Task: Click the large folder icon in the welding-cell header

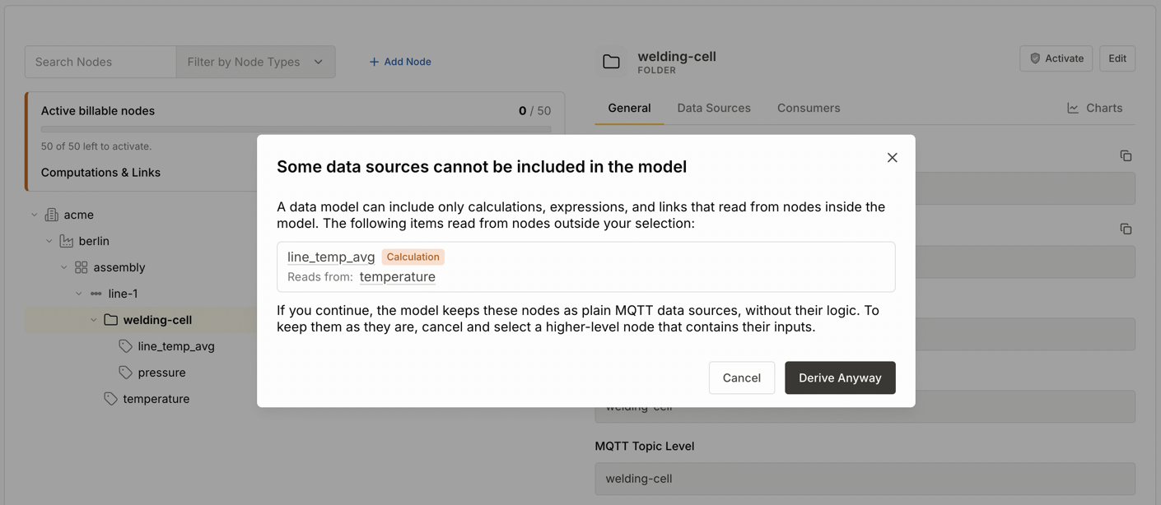Action: tap(611, 62)
